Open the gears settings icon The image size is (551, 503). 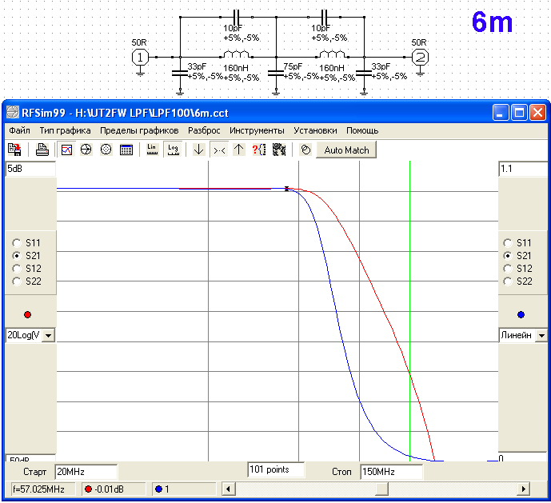point(279,150)
